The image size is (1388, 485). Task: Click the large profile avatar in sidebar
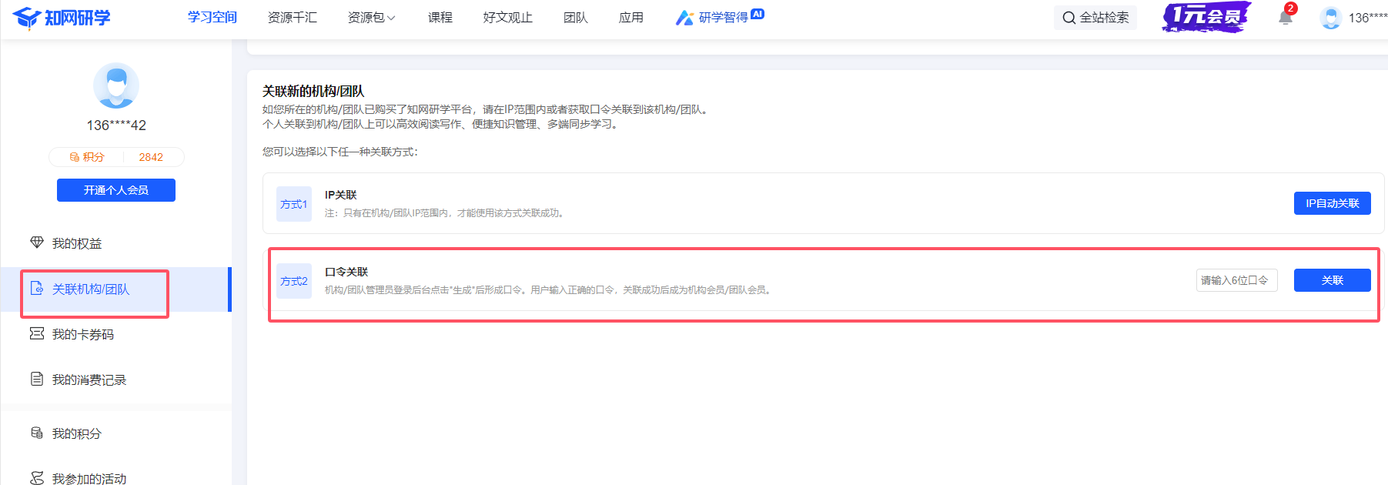tap(116, 85)
